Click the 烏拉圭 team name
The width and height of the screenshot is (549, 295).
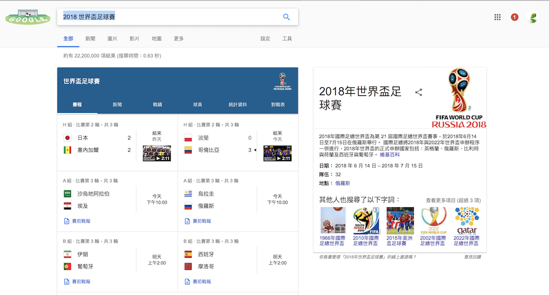coord(206,194)
